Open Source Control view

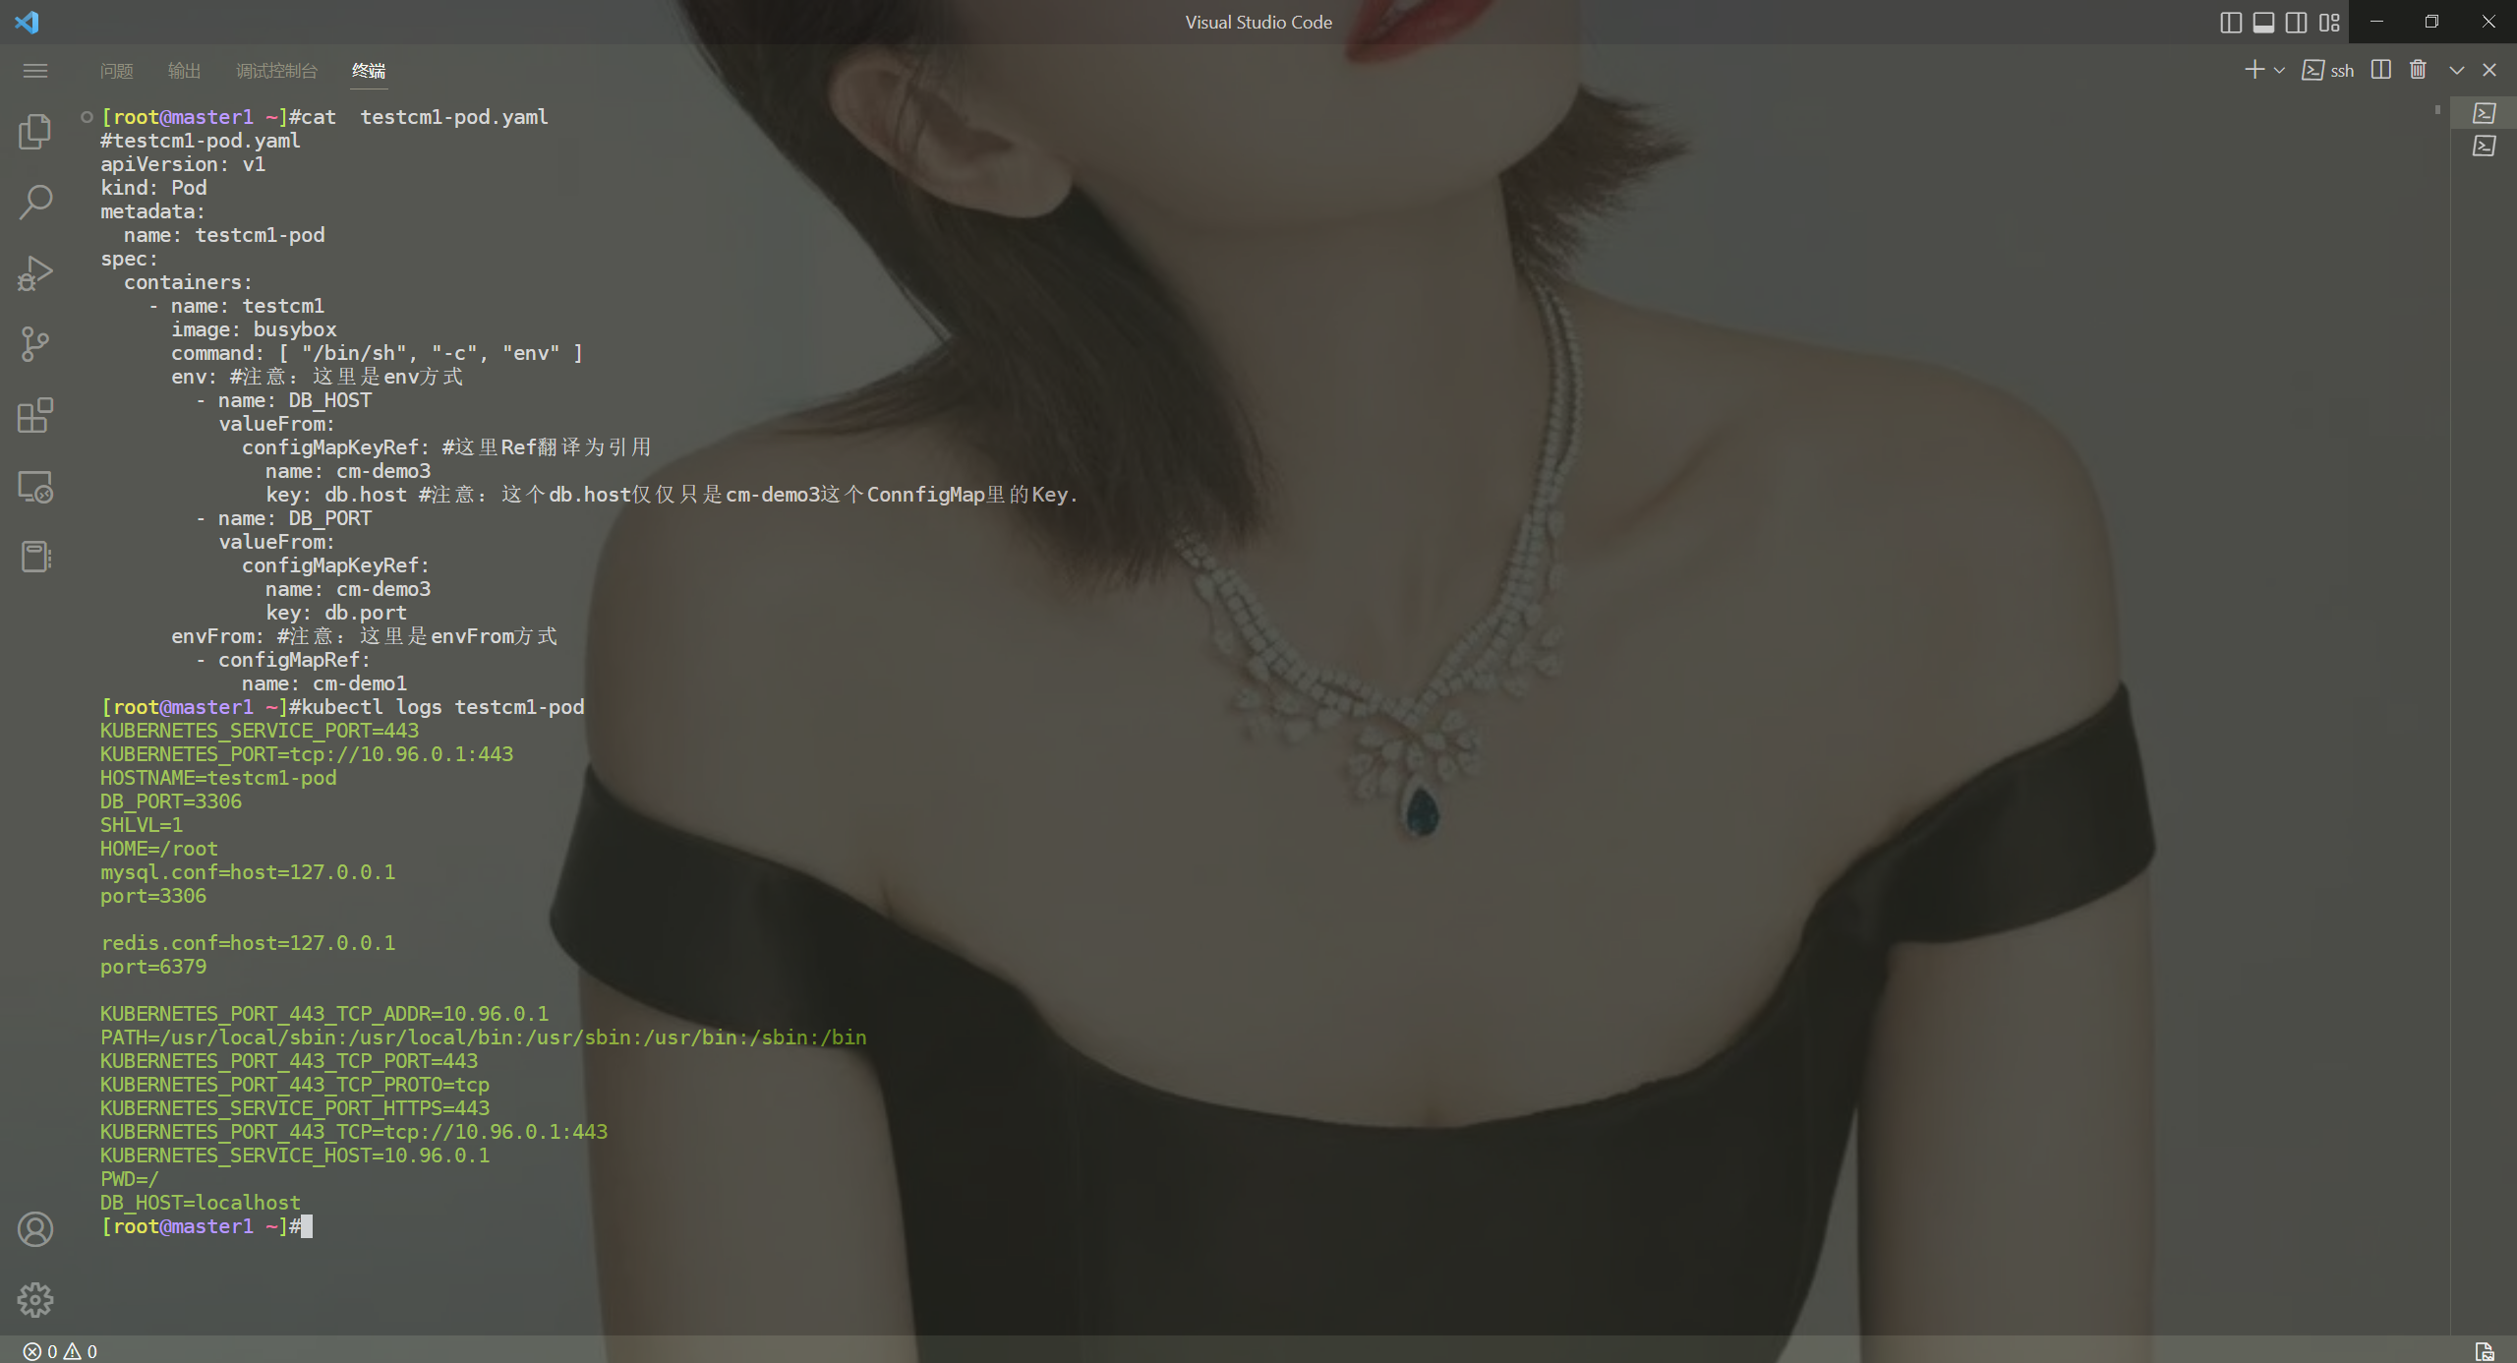[35, 343]
